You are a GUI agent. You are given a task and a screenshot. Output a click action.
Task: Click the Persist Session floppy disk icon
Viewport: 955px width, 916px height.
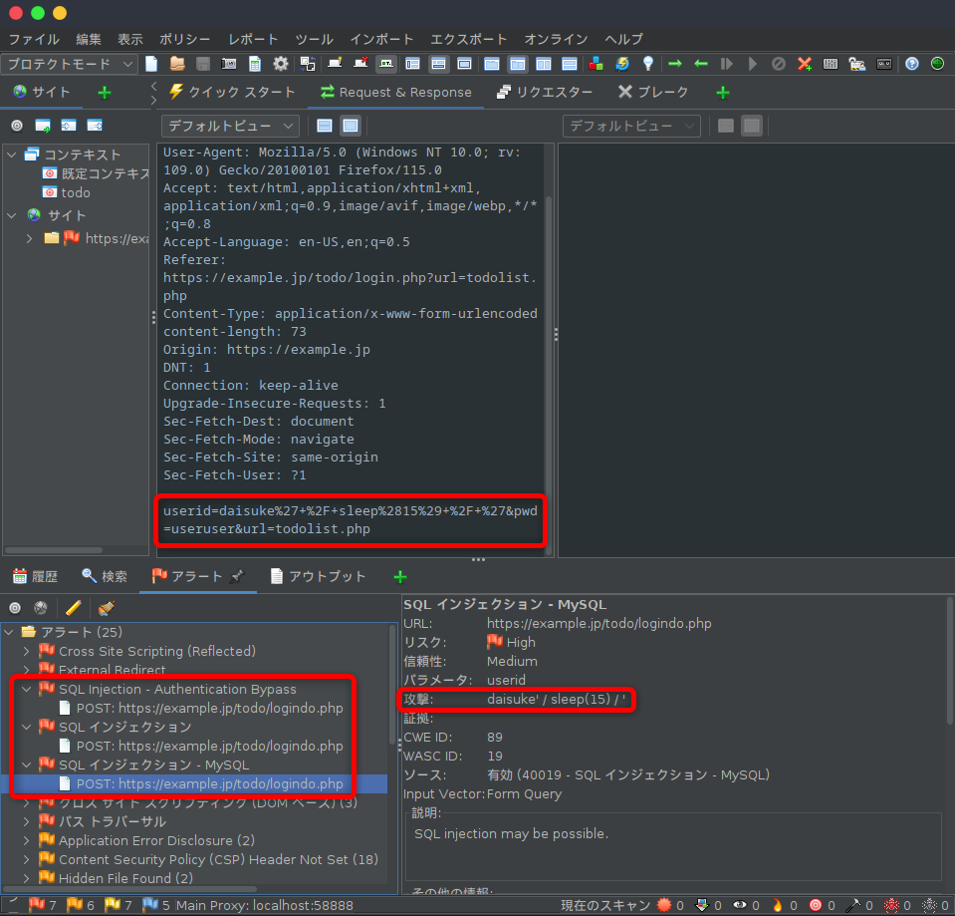[x=203, y=64]
